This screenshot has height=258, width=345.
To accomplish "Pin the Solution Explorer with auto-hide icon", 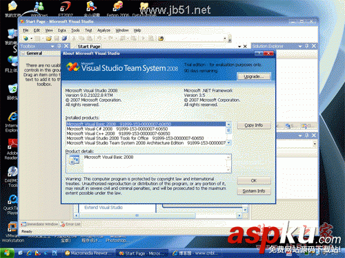I will [307, 46].
